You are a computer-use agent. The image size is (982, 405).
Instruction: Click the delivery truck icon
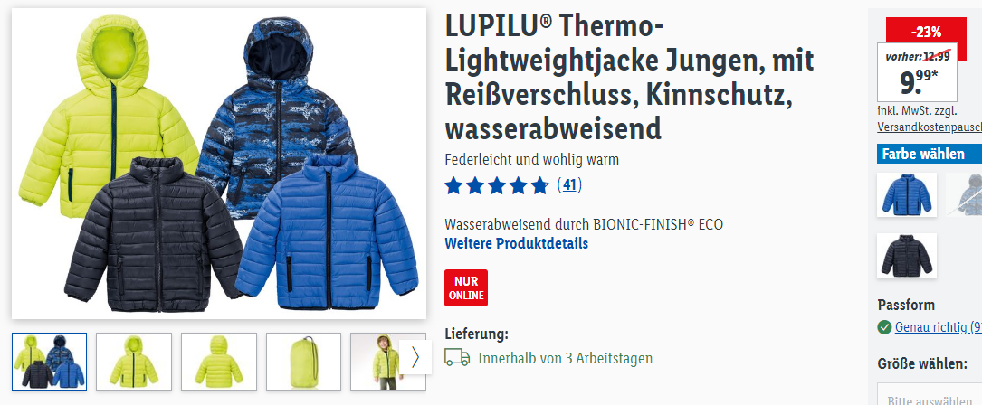pyautogui.click(x=457, y=357)
